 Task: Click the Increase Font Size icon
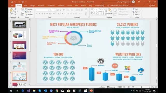[58, 10]
